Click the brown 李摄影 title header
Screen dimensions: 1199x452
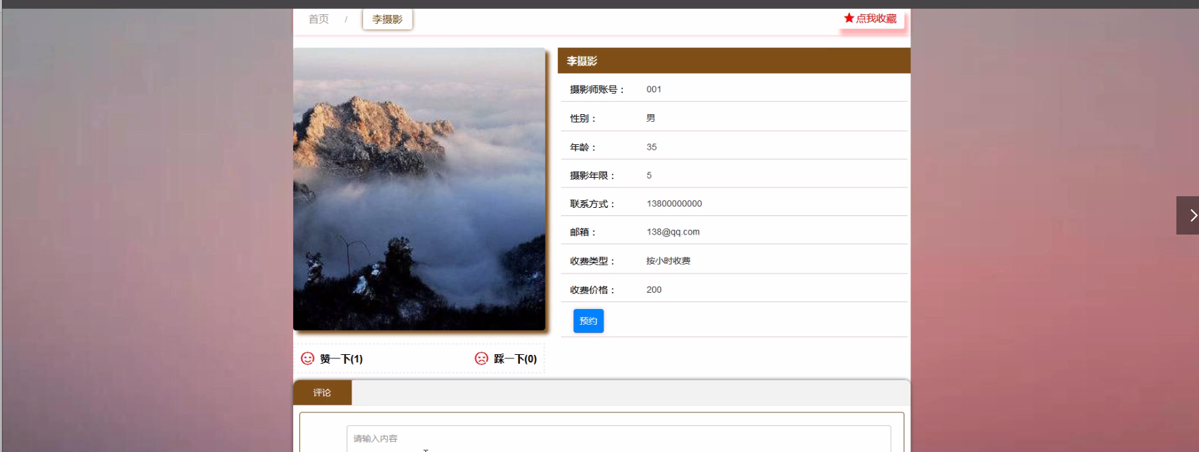[733, 61]
